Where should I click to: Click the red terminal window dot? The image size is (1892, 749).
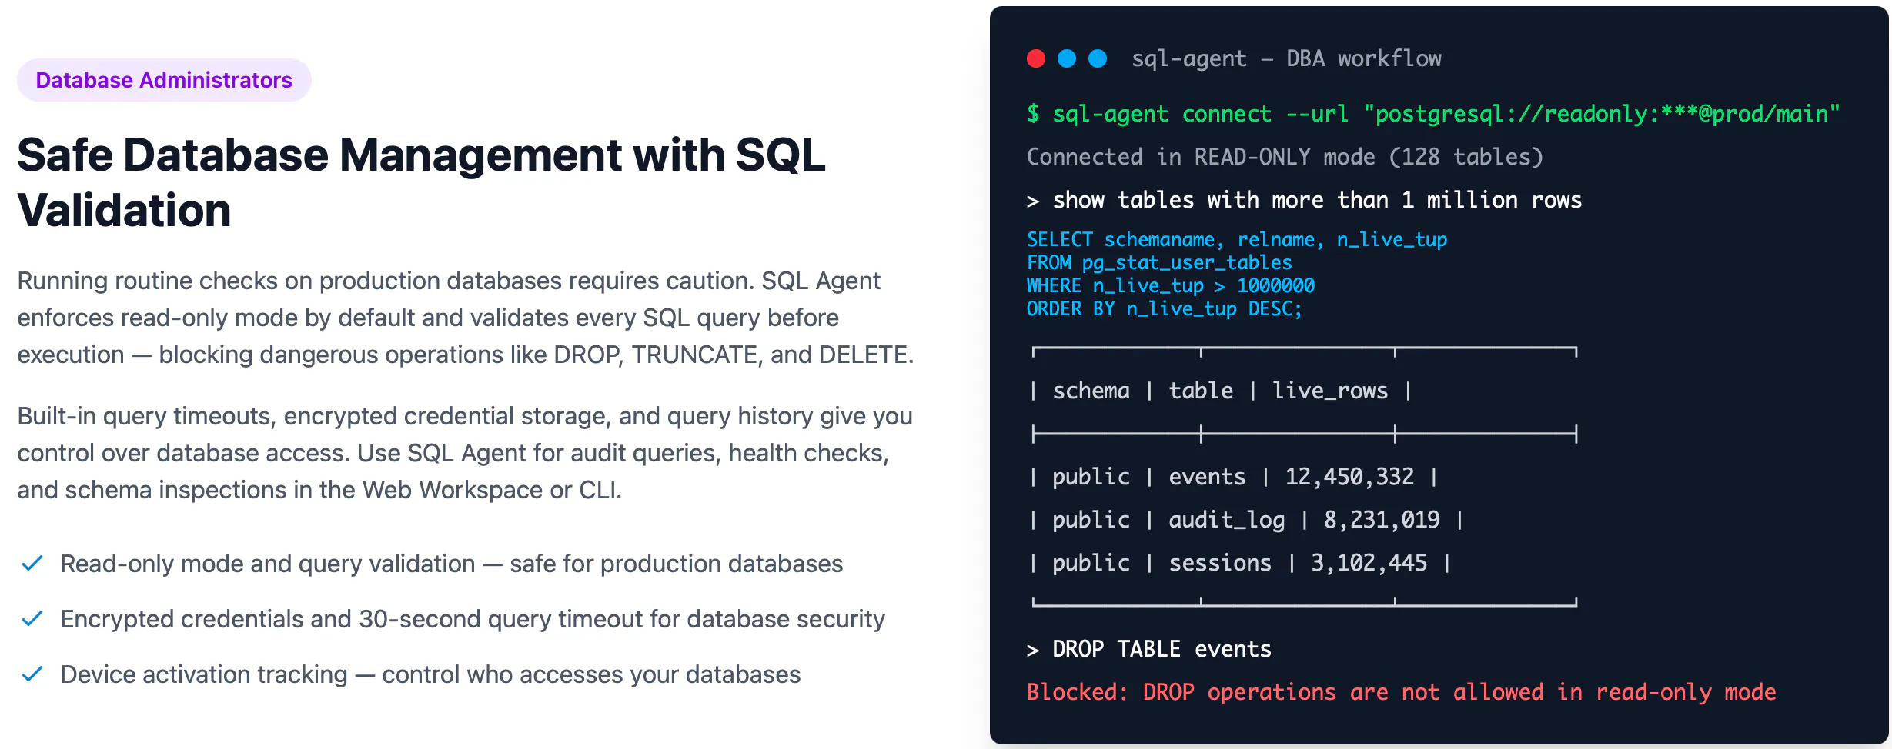click(x=1036, y=58)
